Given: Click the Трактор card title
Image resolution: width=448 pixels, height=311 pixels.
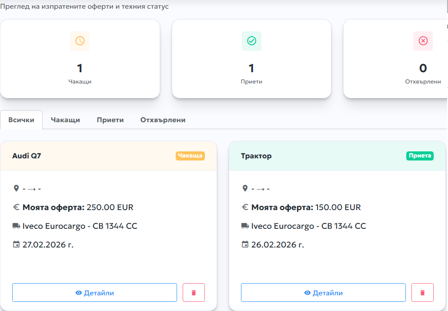Looking at the screenshot, I should coord(256,156).
